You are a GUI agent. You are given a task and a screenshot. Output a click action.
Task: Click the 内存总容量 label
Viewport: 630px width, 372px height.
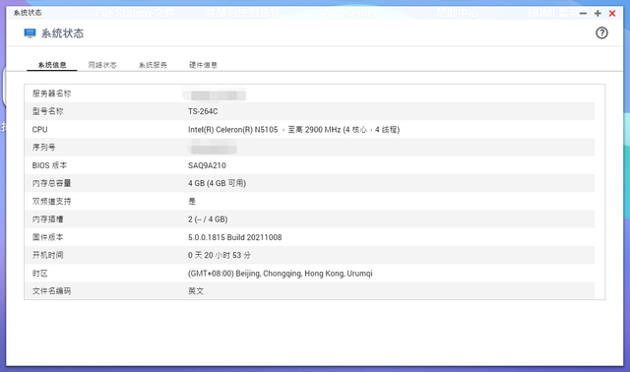click(51, 183)
